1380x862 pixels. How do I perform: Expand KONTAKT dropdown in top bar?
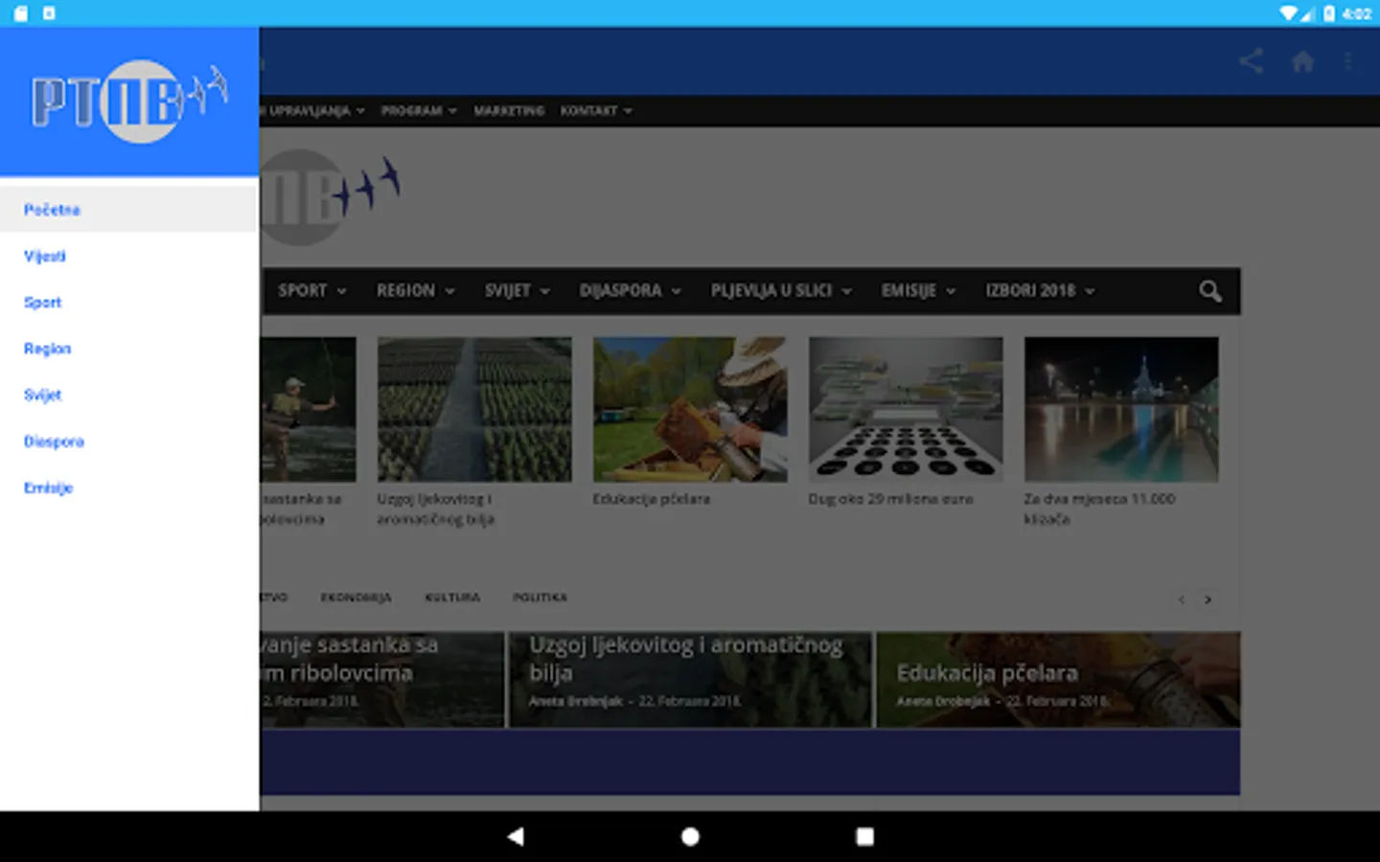tap(596, 111)
